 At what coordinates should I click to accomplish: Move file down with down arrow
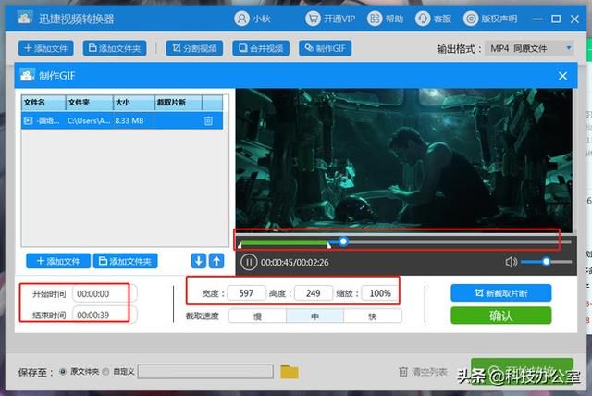click(x=199, y=261)
